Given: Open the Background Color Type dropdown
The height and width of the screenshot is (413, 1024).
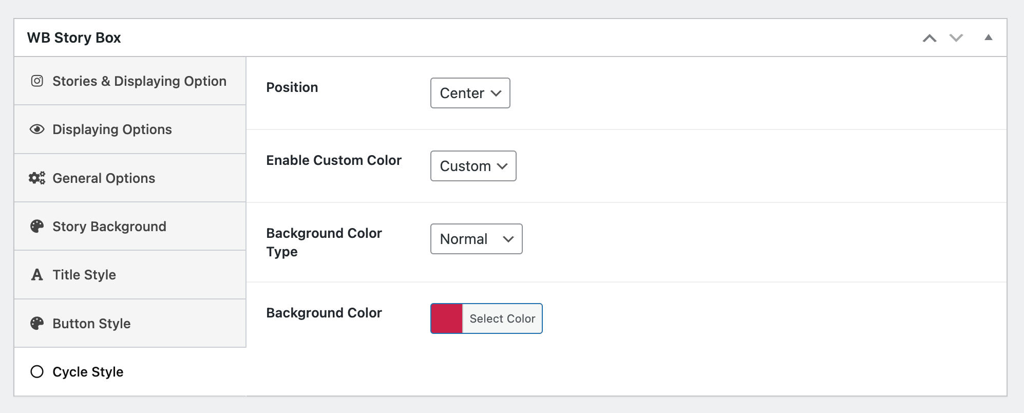Looking at the screenshot, I should point(476,239).
